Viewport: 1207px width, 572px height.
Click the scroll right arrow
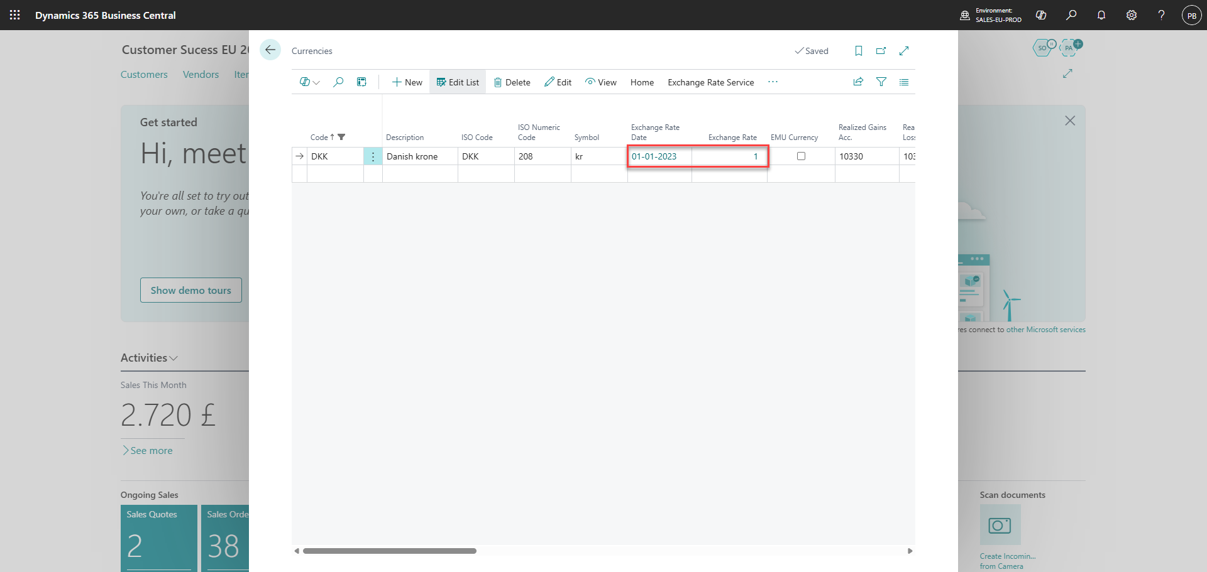click(910, 551)
